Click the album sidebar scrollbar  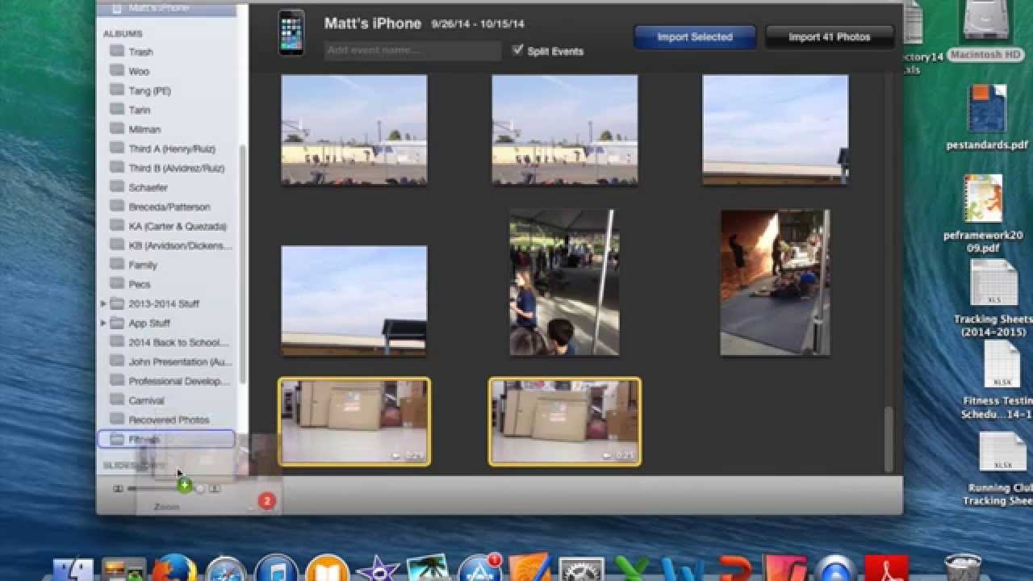[244, 265]
